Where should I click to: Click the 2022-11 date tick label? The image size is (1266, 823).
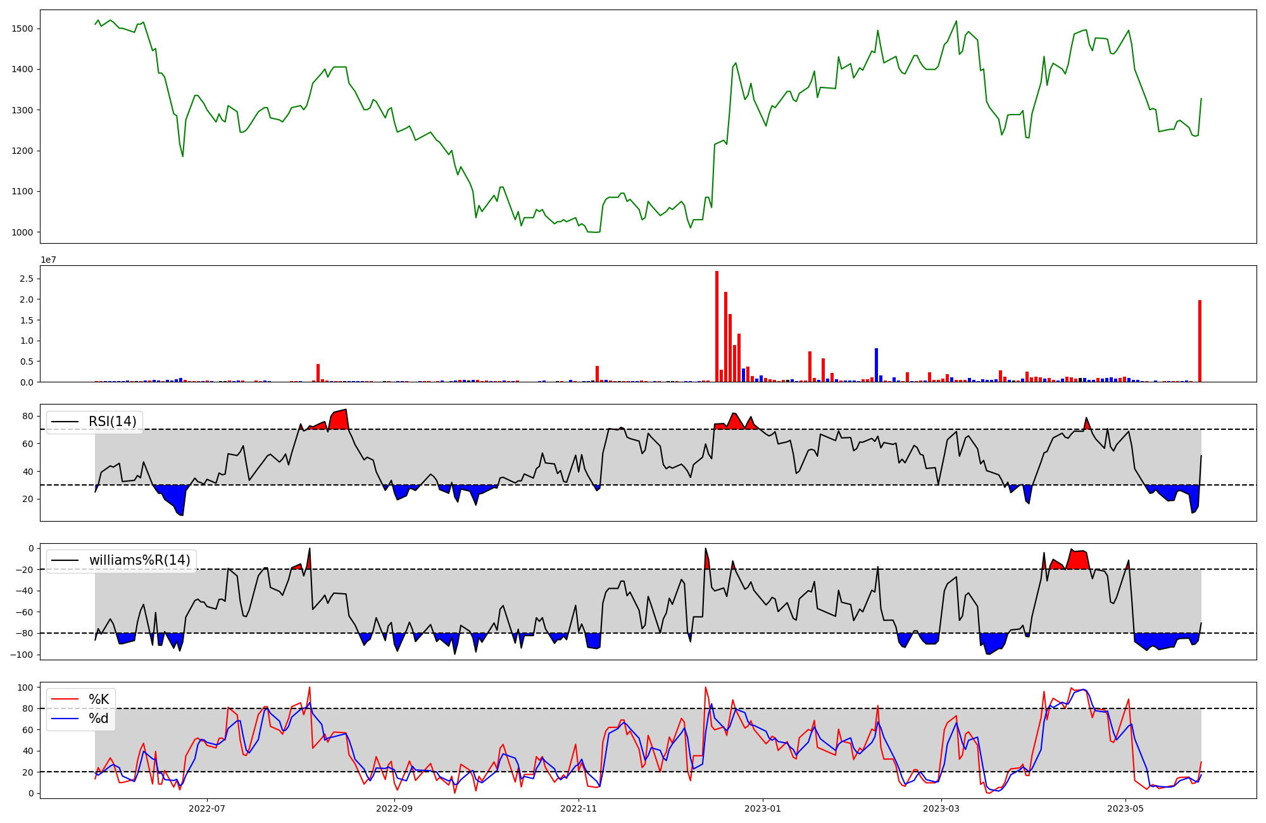click(579, 808)
